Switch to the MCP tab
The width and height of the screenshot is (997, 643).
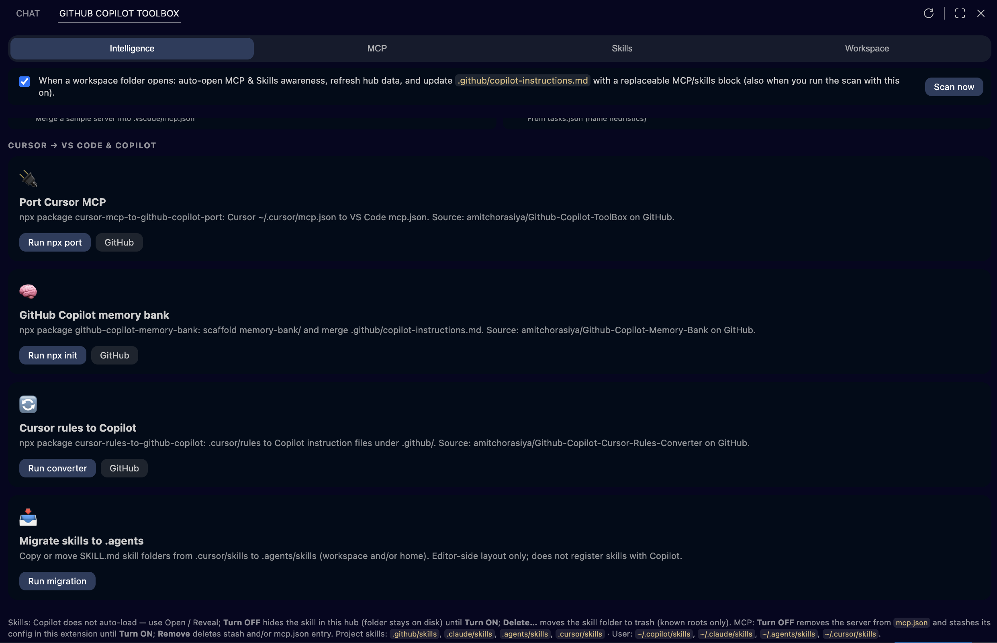click(x=376, y=49)
